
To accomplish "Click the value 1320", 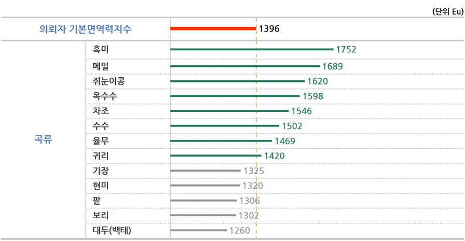I will click(x=253, y=186).
